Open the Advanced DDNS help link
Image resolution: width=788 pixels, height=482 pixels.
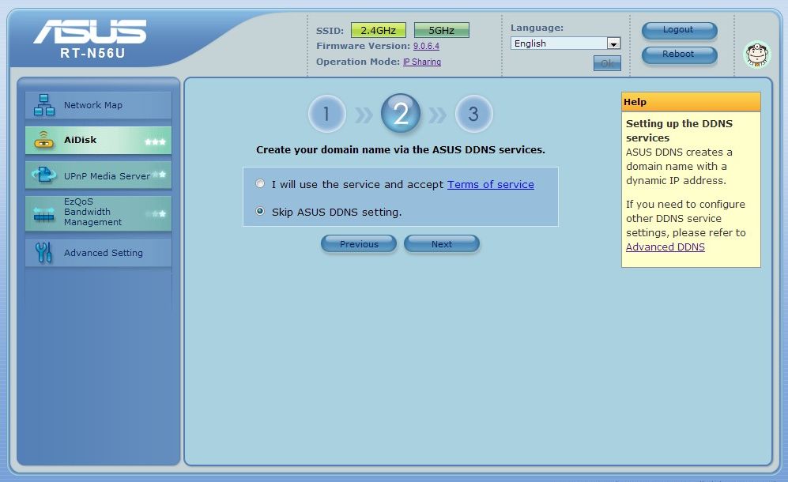click(665, 247)
